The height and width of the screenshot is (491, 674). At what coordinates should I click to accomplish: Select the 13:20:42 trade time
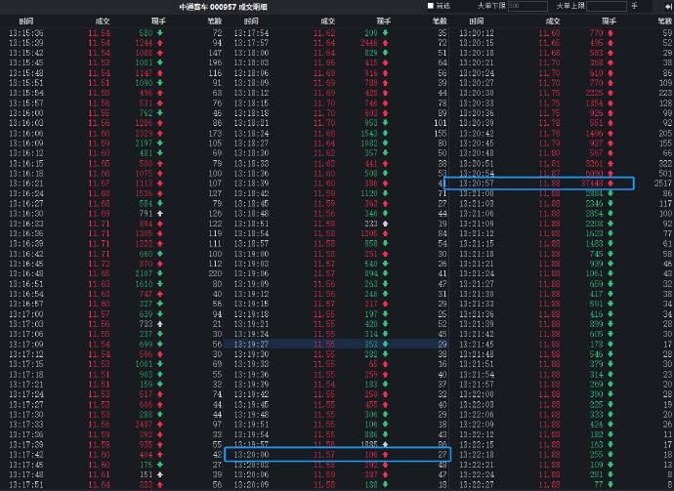[x=477, y=133]
